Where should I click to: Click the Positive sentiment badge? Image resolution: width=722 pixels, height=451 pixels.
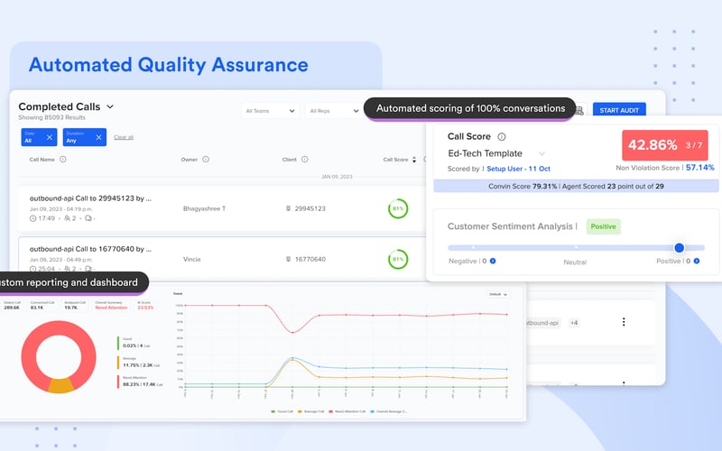[603, 226]
